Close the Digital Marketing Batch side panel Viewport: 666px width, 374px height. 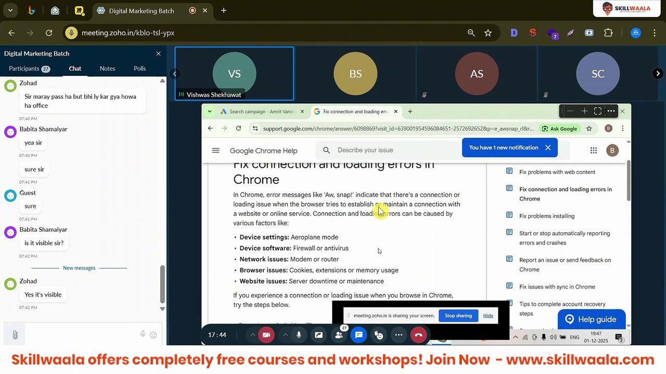tap(158, 54)
